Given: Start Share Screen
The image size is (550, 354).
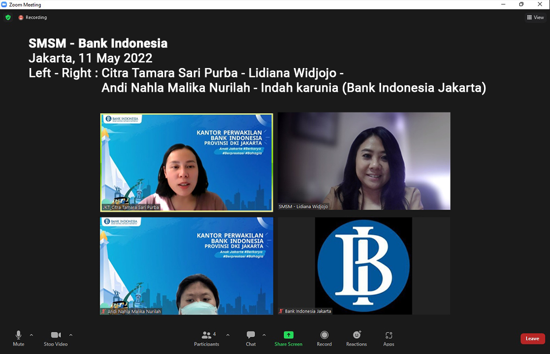Looking at the screenshot, I should [x=289, y=339].
